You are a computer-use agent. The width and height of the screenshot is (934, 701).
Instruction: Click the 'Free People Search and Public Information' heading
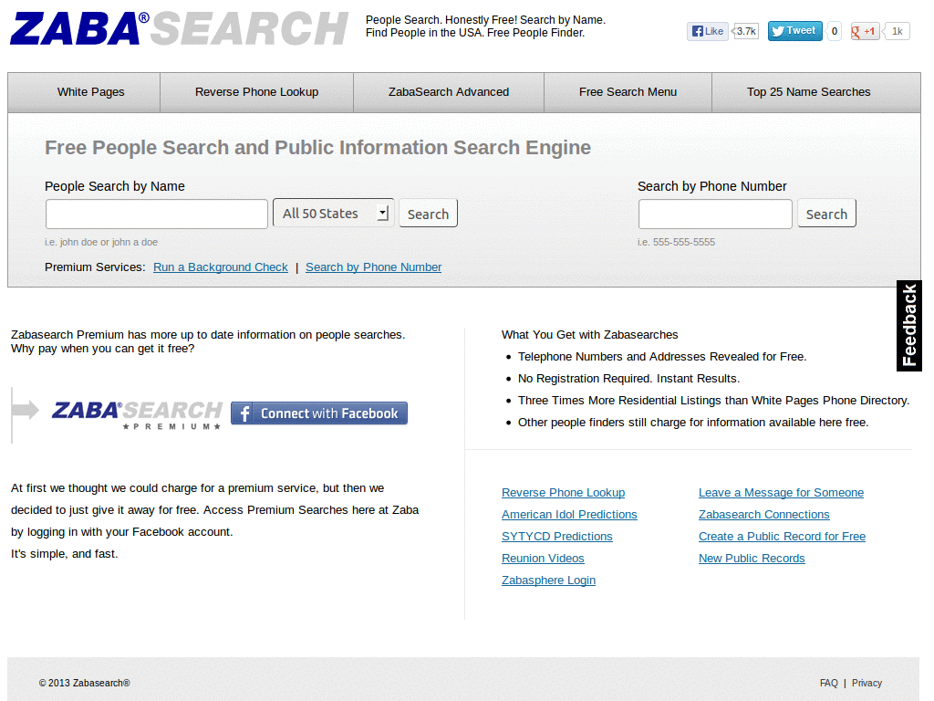tap(317, 147)
